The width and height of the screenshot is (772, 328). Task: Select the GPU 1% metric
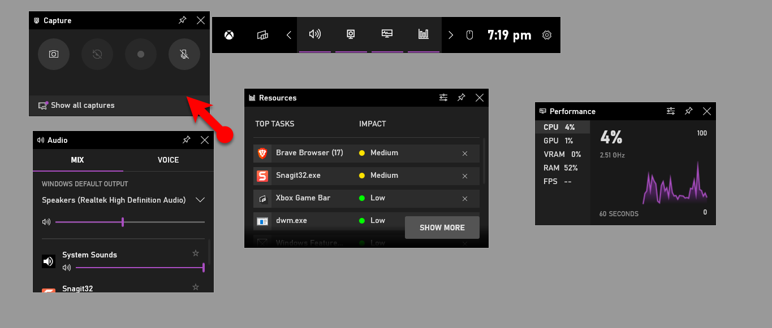pos(563,141)
